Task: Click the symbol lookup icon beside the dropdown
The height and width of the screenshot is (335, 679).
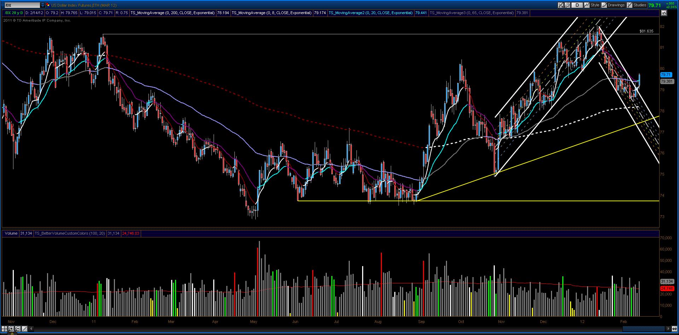Action: point(48,5)
